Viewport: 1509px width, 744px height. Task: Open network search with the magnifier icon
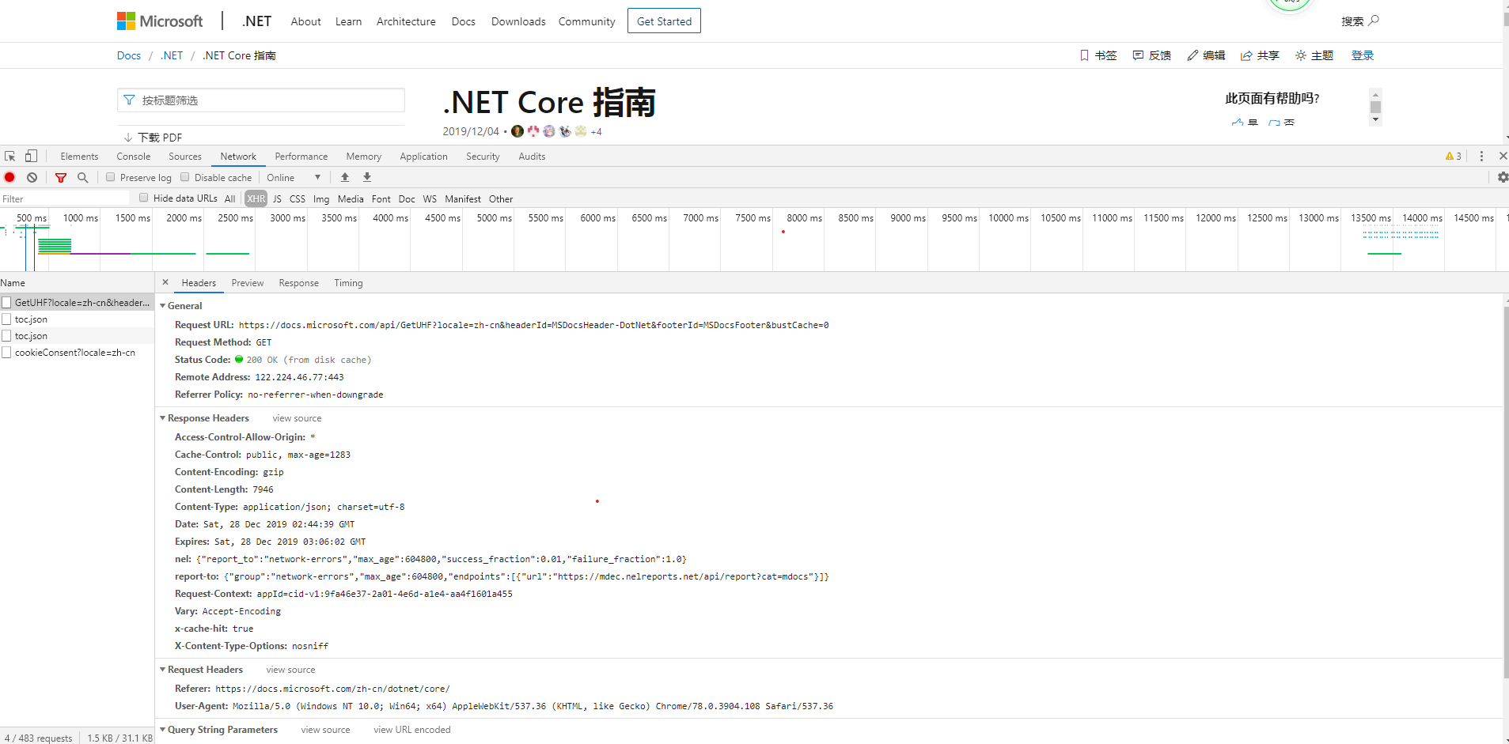(83, 178)
